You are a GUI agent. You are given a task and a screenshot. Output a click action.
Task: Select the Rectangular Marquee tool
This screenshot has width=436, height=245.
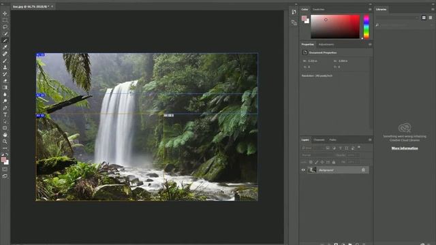(5, 20)
